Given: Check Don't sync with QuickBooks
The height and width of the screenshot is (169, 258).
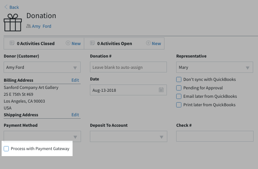Looking at the screenshot, I should 179,80.
